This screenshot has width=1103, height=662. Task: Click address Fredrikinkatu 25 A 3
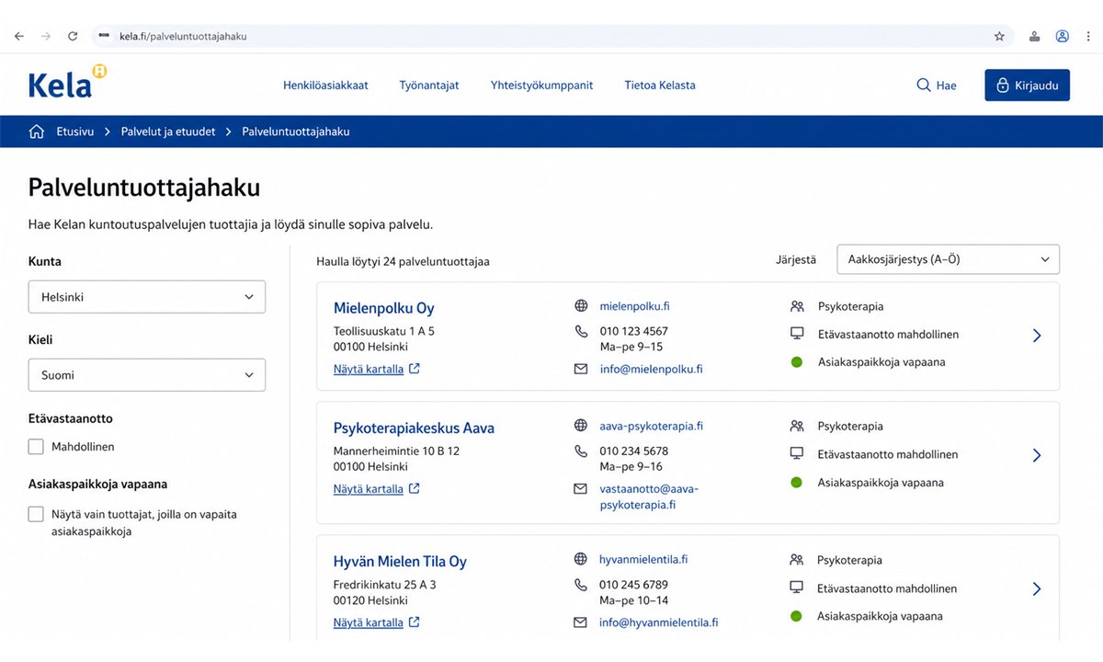(x=385, y=585)
